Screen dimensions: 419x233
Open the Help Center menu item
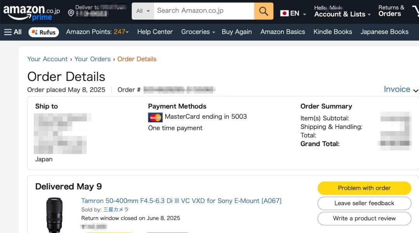pos(155,32)
